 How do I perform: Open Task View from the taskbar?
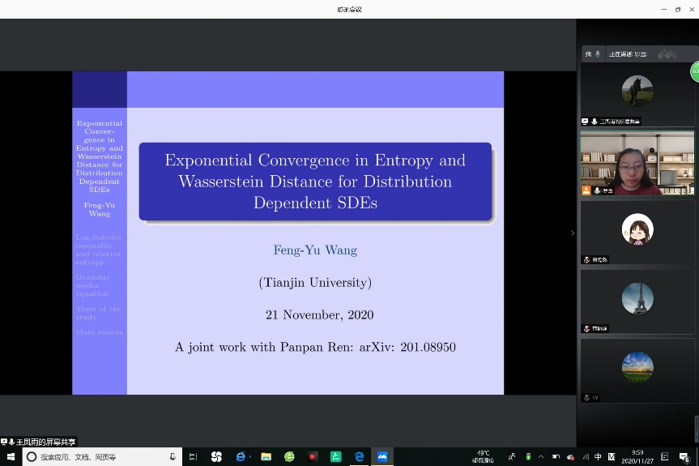(193, 457)
